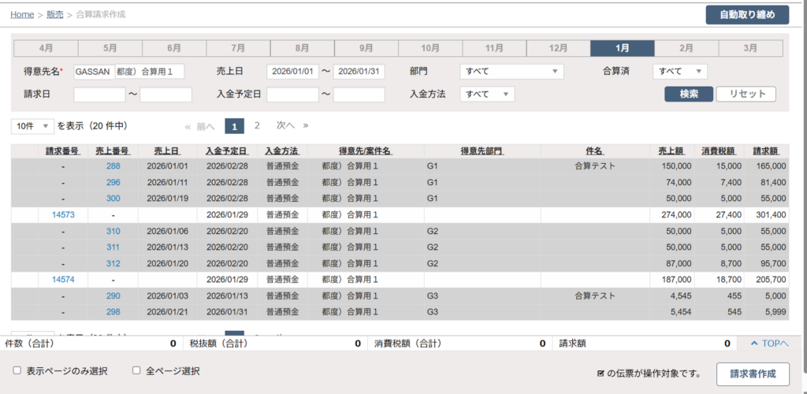This screenshot has height=394, width=807.
Task: Select the 12月 month tab
Action: pos(558,48)
